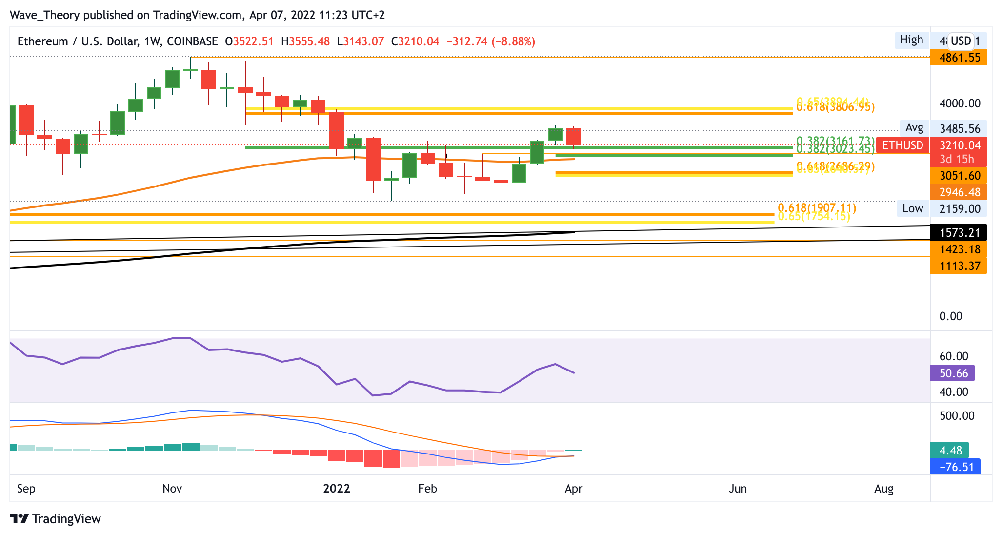1002x536 pixels.
Task: Click the 0.618(1907.11) Fibonacci level label
Action: (x=817, y=208)
